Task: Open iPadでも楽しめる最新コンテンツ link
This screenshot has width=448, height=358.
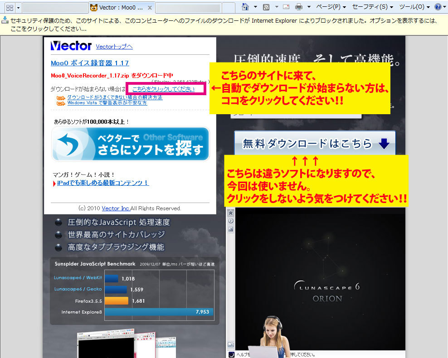Action: click(103, 183)
